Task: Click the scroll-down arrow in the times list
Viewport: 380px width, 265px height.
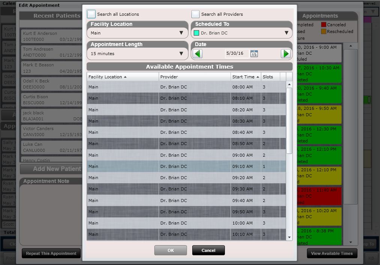Action: tap(289, 237)
